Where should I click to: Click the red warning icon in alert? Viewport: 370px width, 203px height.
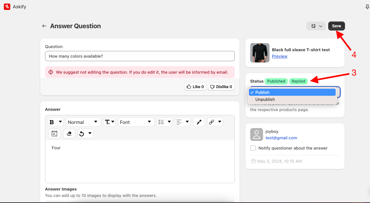[x=51, y=72]
